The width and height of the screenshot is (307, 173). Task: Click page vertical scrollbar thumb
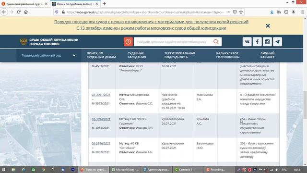(x=305, y=105)
